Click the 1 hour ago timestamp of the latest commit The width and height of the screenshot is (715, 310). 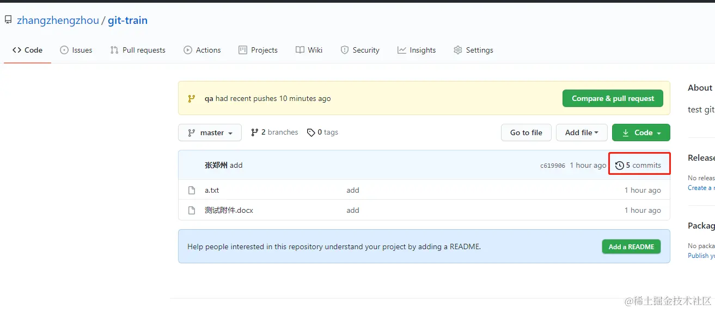click(588, 166)
